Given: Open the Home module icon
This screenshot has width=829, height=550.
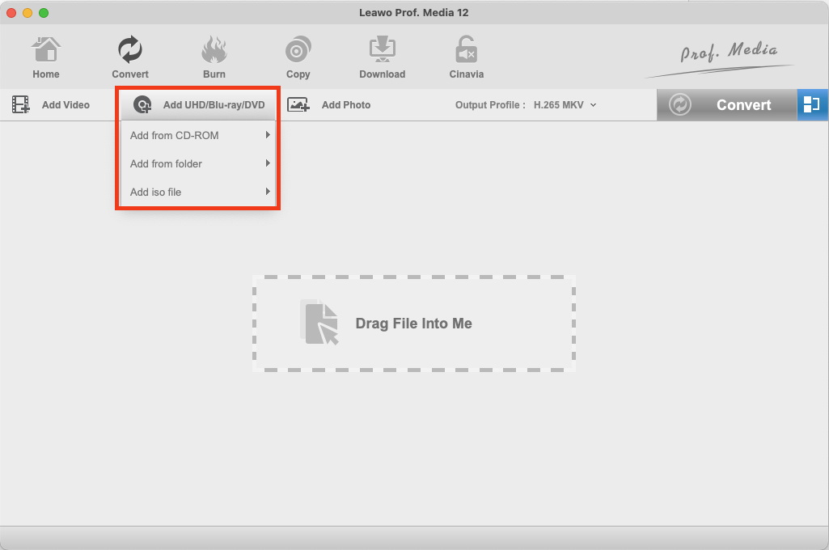Looking at the screenshot, I should [x=46, y=49].
